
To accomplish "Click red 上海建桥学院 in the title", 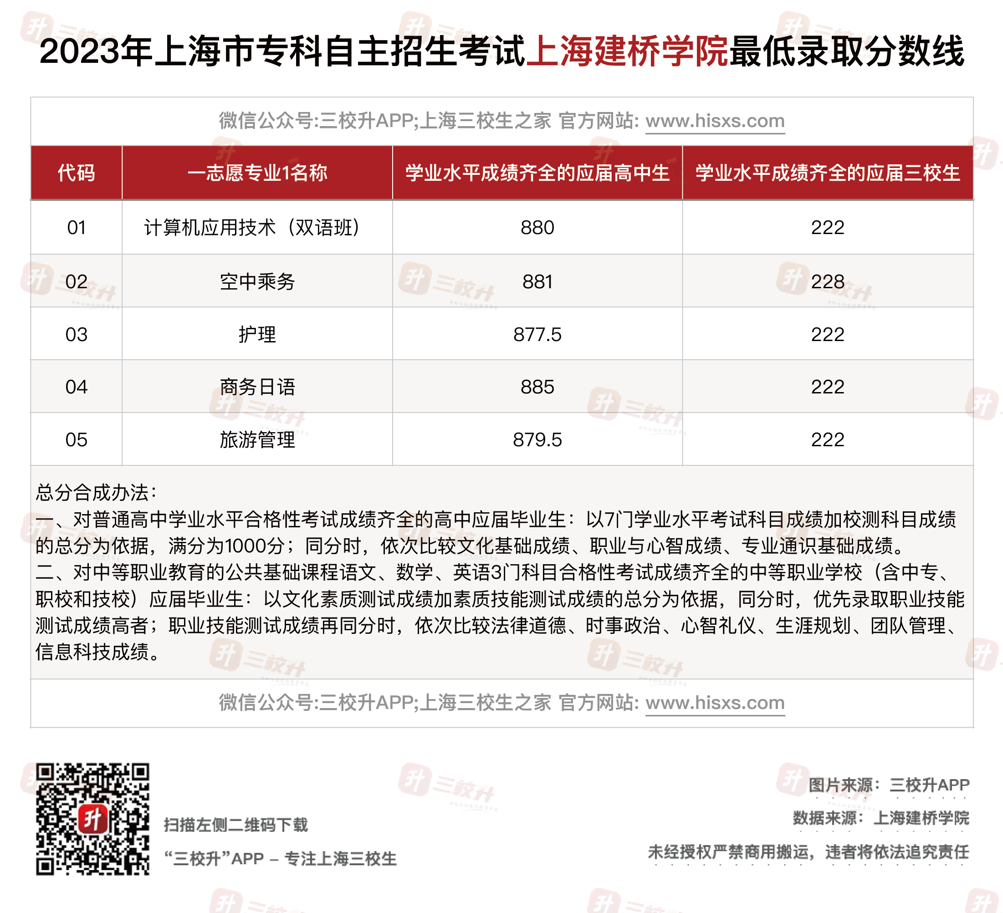I will 627,52.
